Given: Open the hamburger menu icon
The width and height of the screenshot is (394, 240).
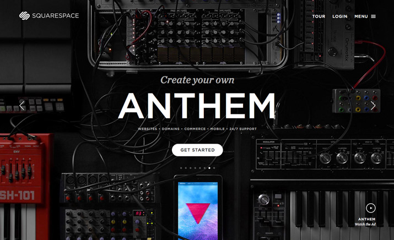Looking at the screenshot, I should tap(374, 17).
